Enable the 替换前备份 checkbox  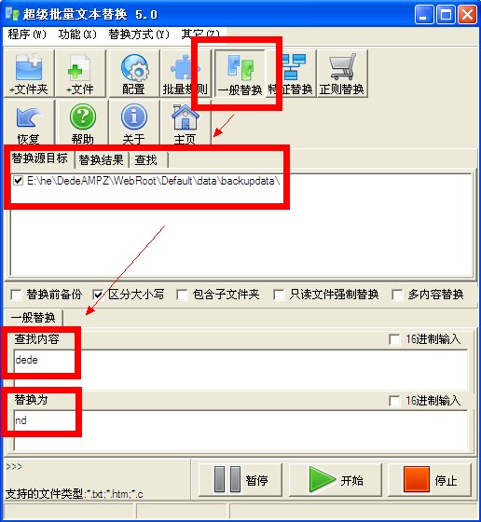16,295
